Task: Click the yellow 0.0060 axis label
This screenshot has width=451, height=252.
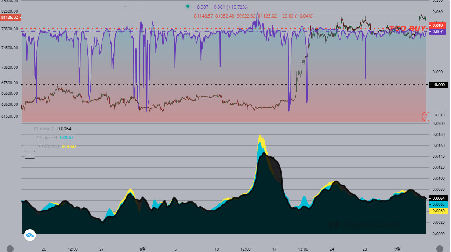Action: click(x=439, y=211)
